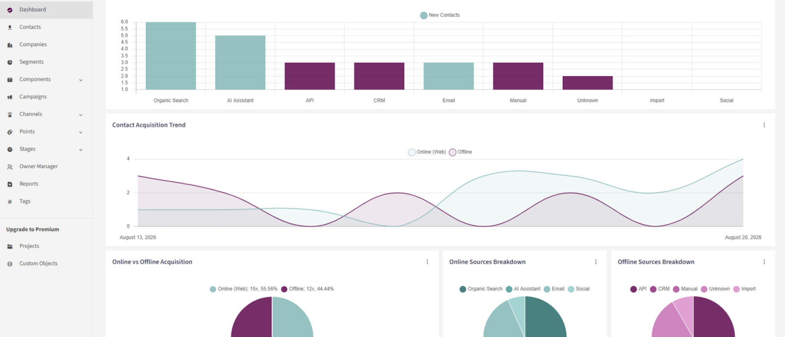Expand the Components submenu chevron
This screenshot has width=785, height=337.
pyautogui.click(x=80, y=80)
